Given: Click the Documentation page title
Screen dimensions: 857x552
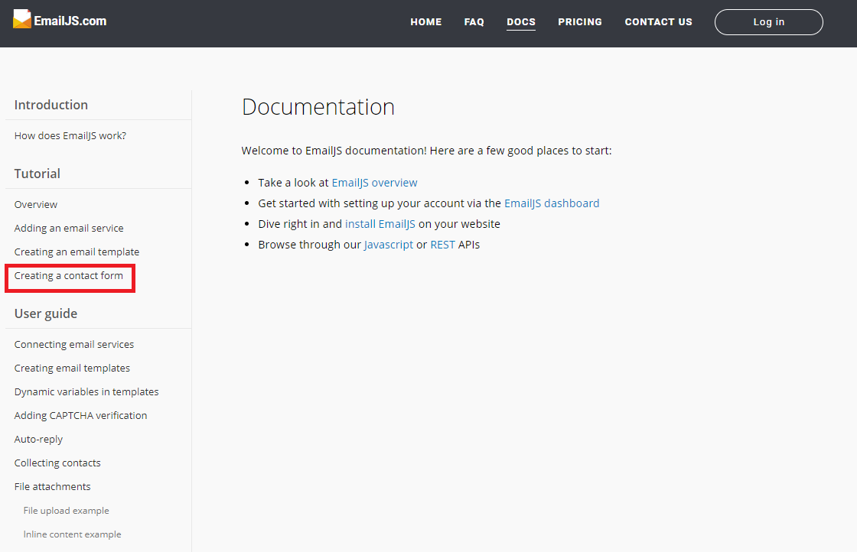Looking at the screenshot, I should click(x=318, y=107).
